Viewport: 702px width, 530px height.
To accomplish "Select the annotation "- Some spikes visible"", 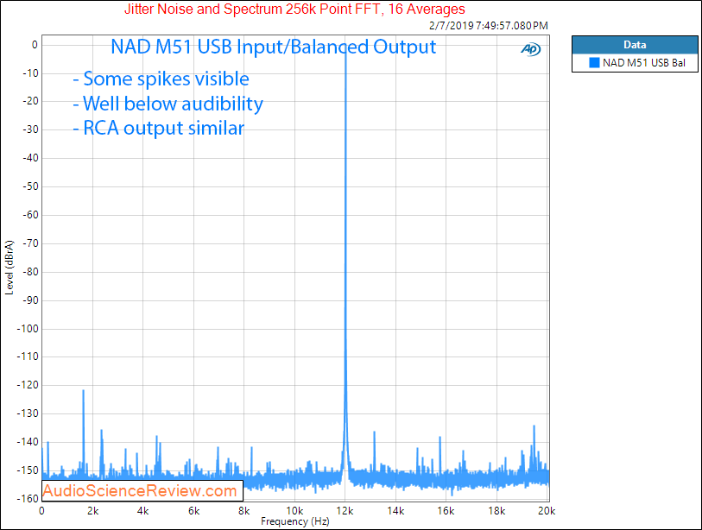I will point(161,79).
